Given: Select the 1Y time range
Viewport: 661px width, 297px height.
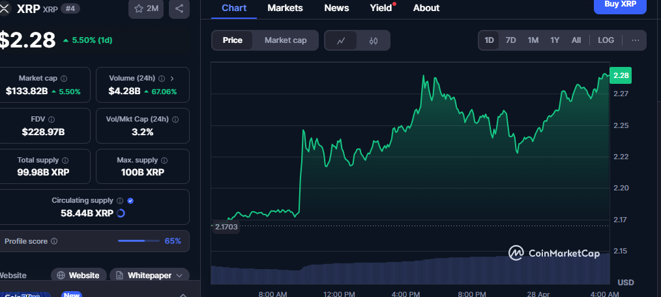Looking at the screenshot, I should point(555,40).
